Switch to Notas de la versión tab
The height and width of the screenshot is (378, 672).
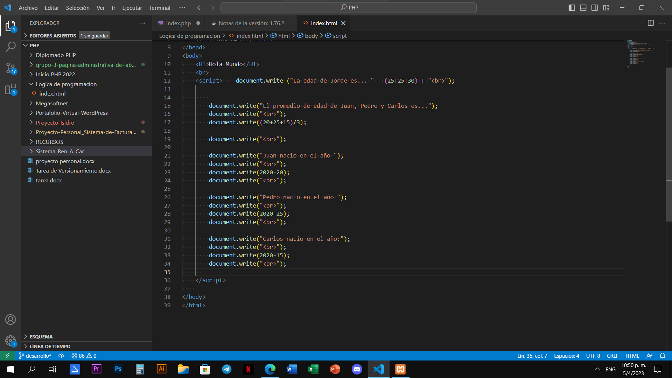[251, 23]
